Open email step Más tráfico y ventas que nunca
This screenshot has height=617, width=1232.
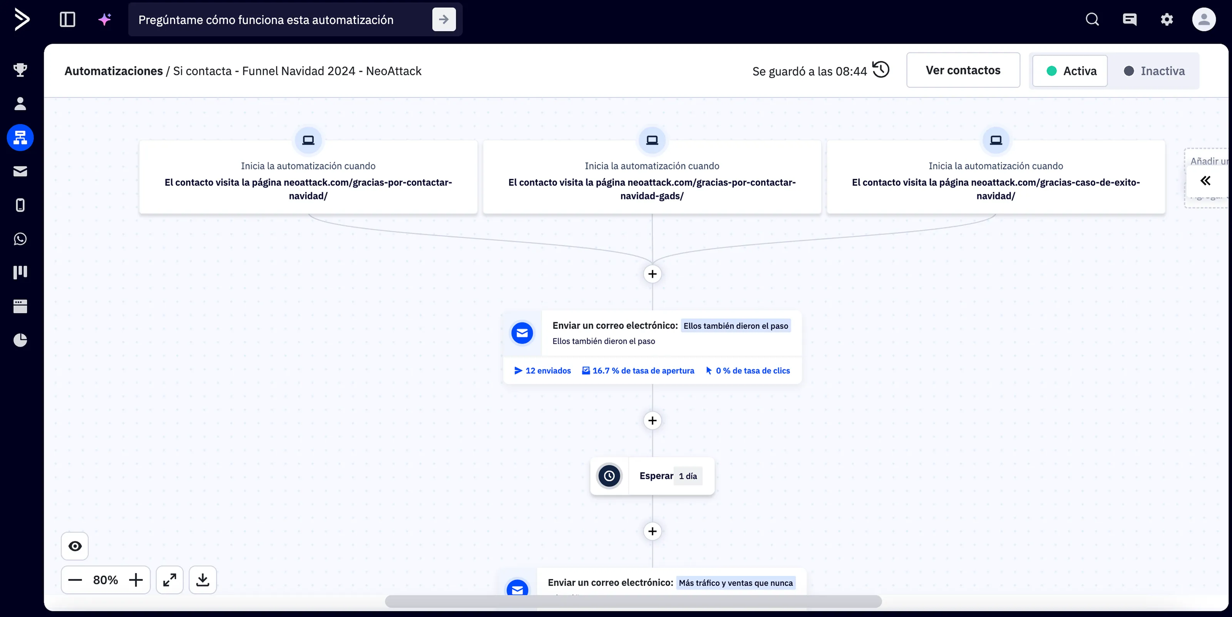tap(652, 583)
